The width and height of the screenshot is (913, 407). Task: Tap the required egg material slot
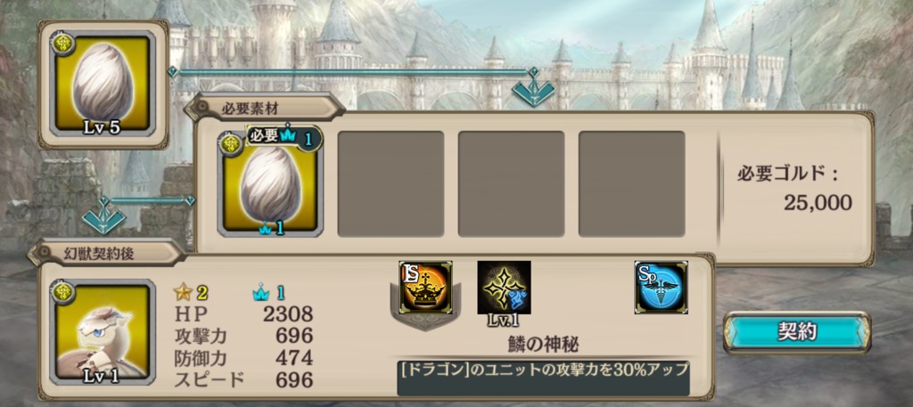(x=269, y=183)
